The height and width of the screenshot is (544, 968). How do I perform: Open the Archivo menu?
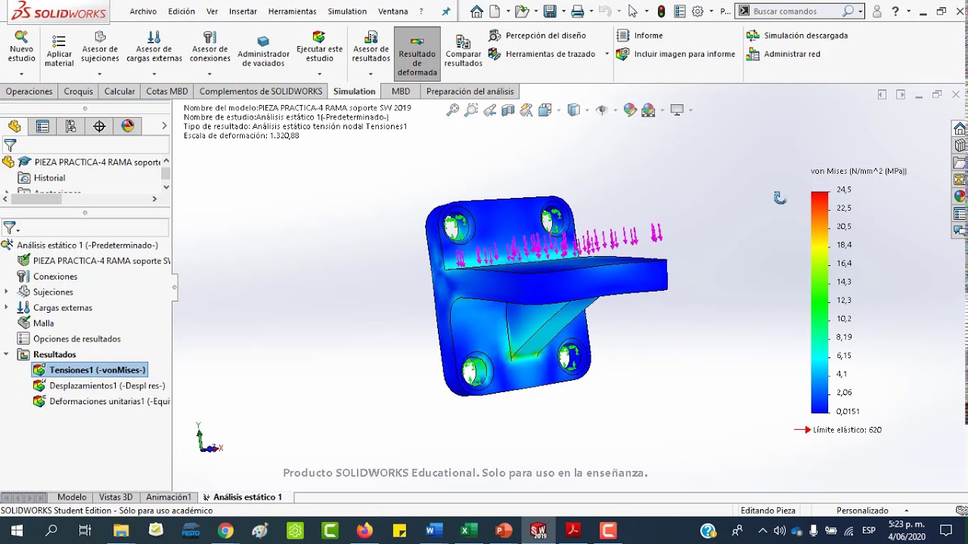click(143, 11)
